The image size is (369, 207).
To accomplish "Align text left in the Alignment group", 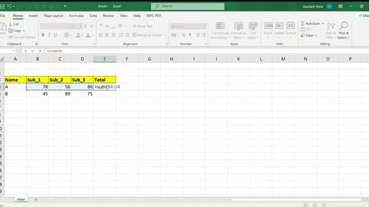I will click(x=101, y=35).
